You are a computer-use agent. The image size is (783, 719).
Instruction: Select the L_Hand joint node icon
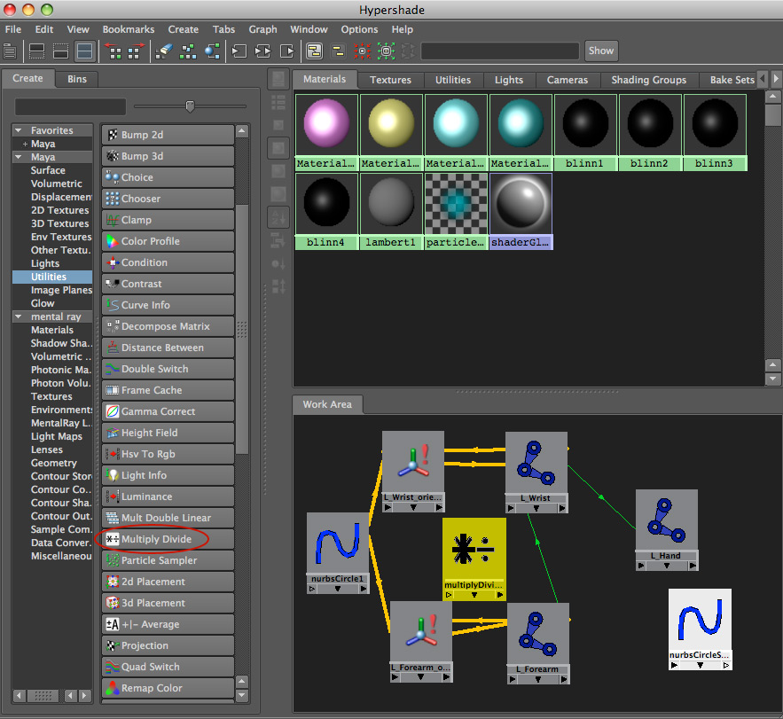[x=666, y=520]
